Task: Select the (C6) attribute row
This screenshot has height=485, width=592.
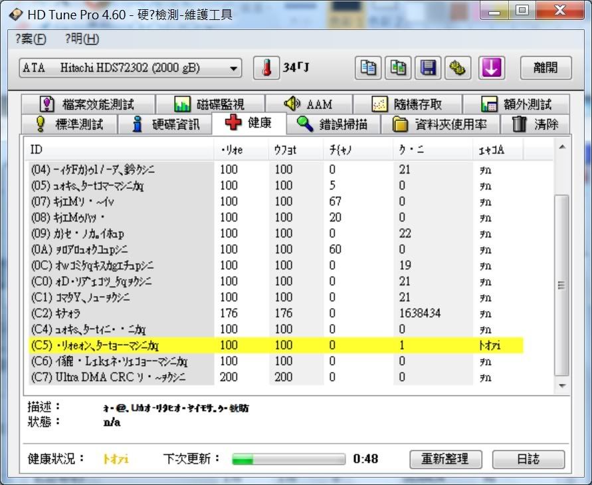Action: coord(276,361)
